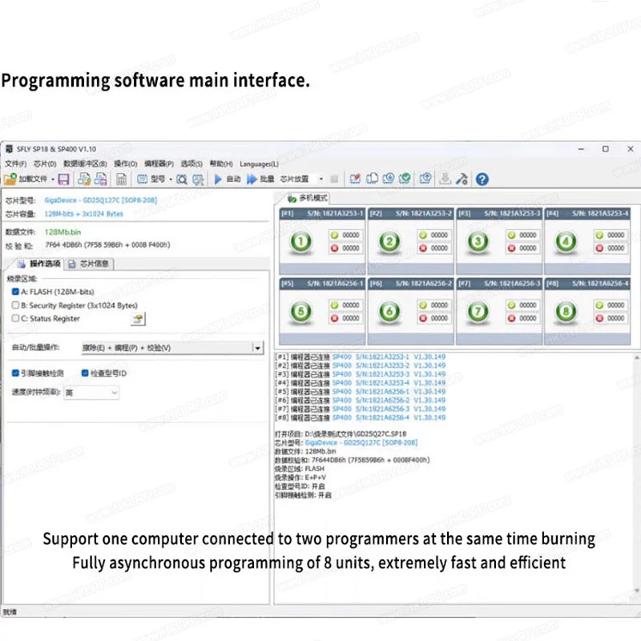Click the log panel scrollbar up arrow
Screen dimensions: 641x641
(636, 357)
